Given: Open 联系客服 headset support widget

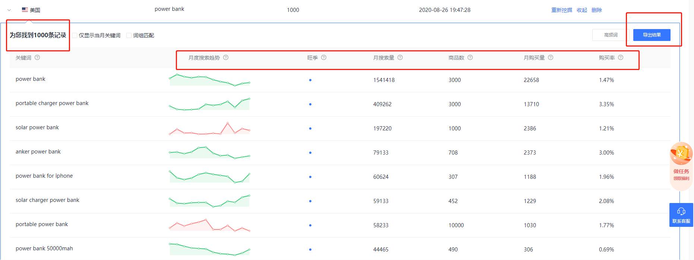Looking at the screenshot, I should pos(681,215).
